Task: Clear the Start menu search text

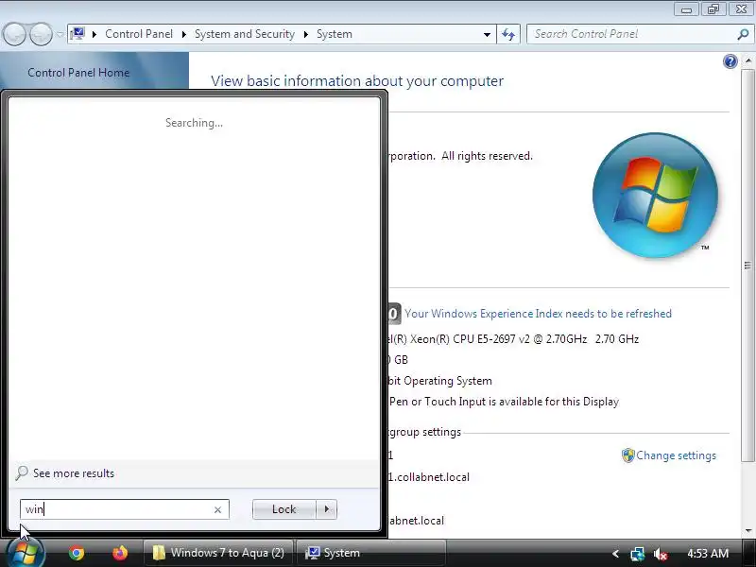Action: point(217,509)
